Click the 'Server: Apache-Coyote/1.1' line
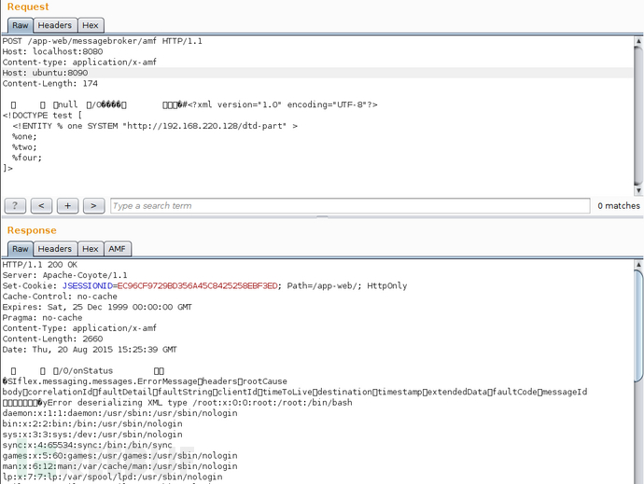The image size is (644, 484). (x=65, y=275)
